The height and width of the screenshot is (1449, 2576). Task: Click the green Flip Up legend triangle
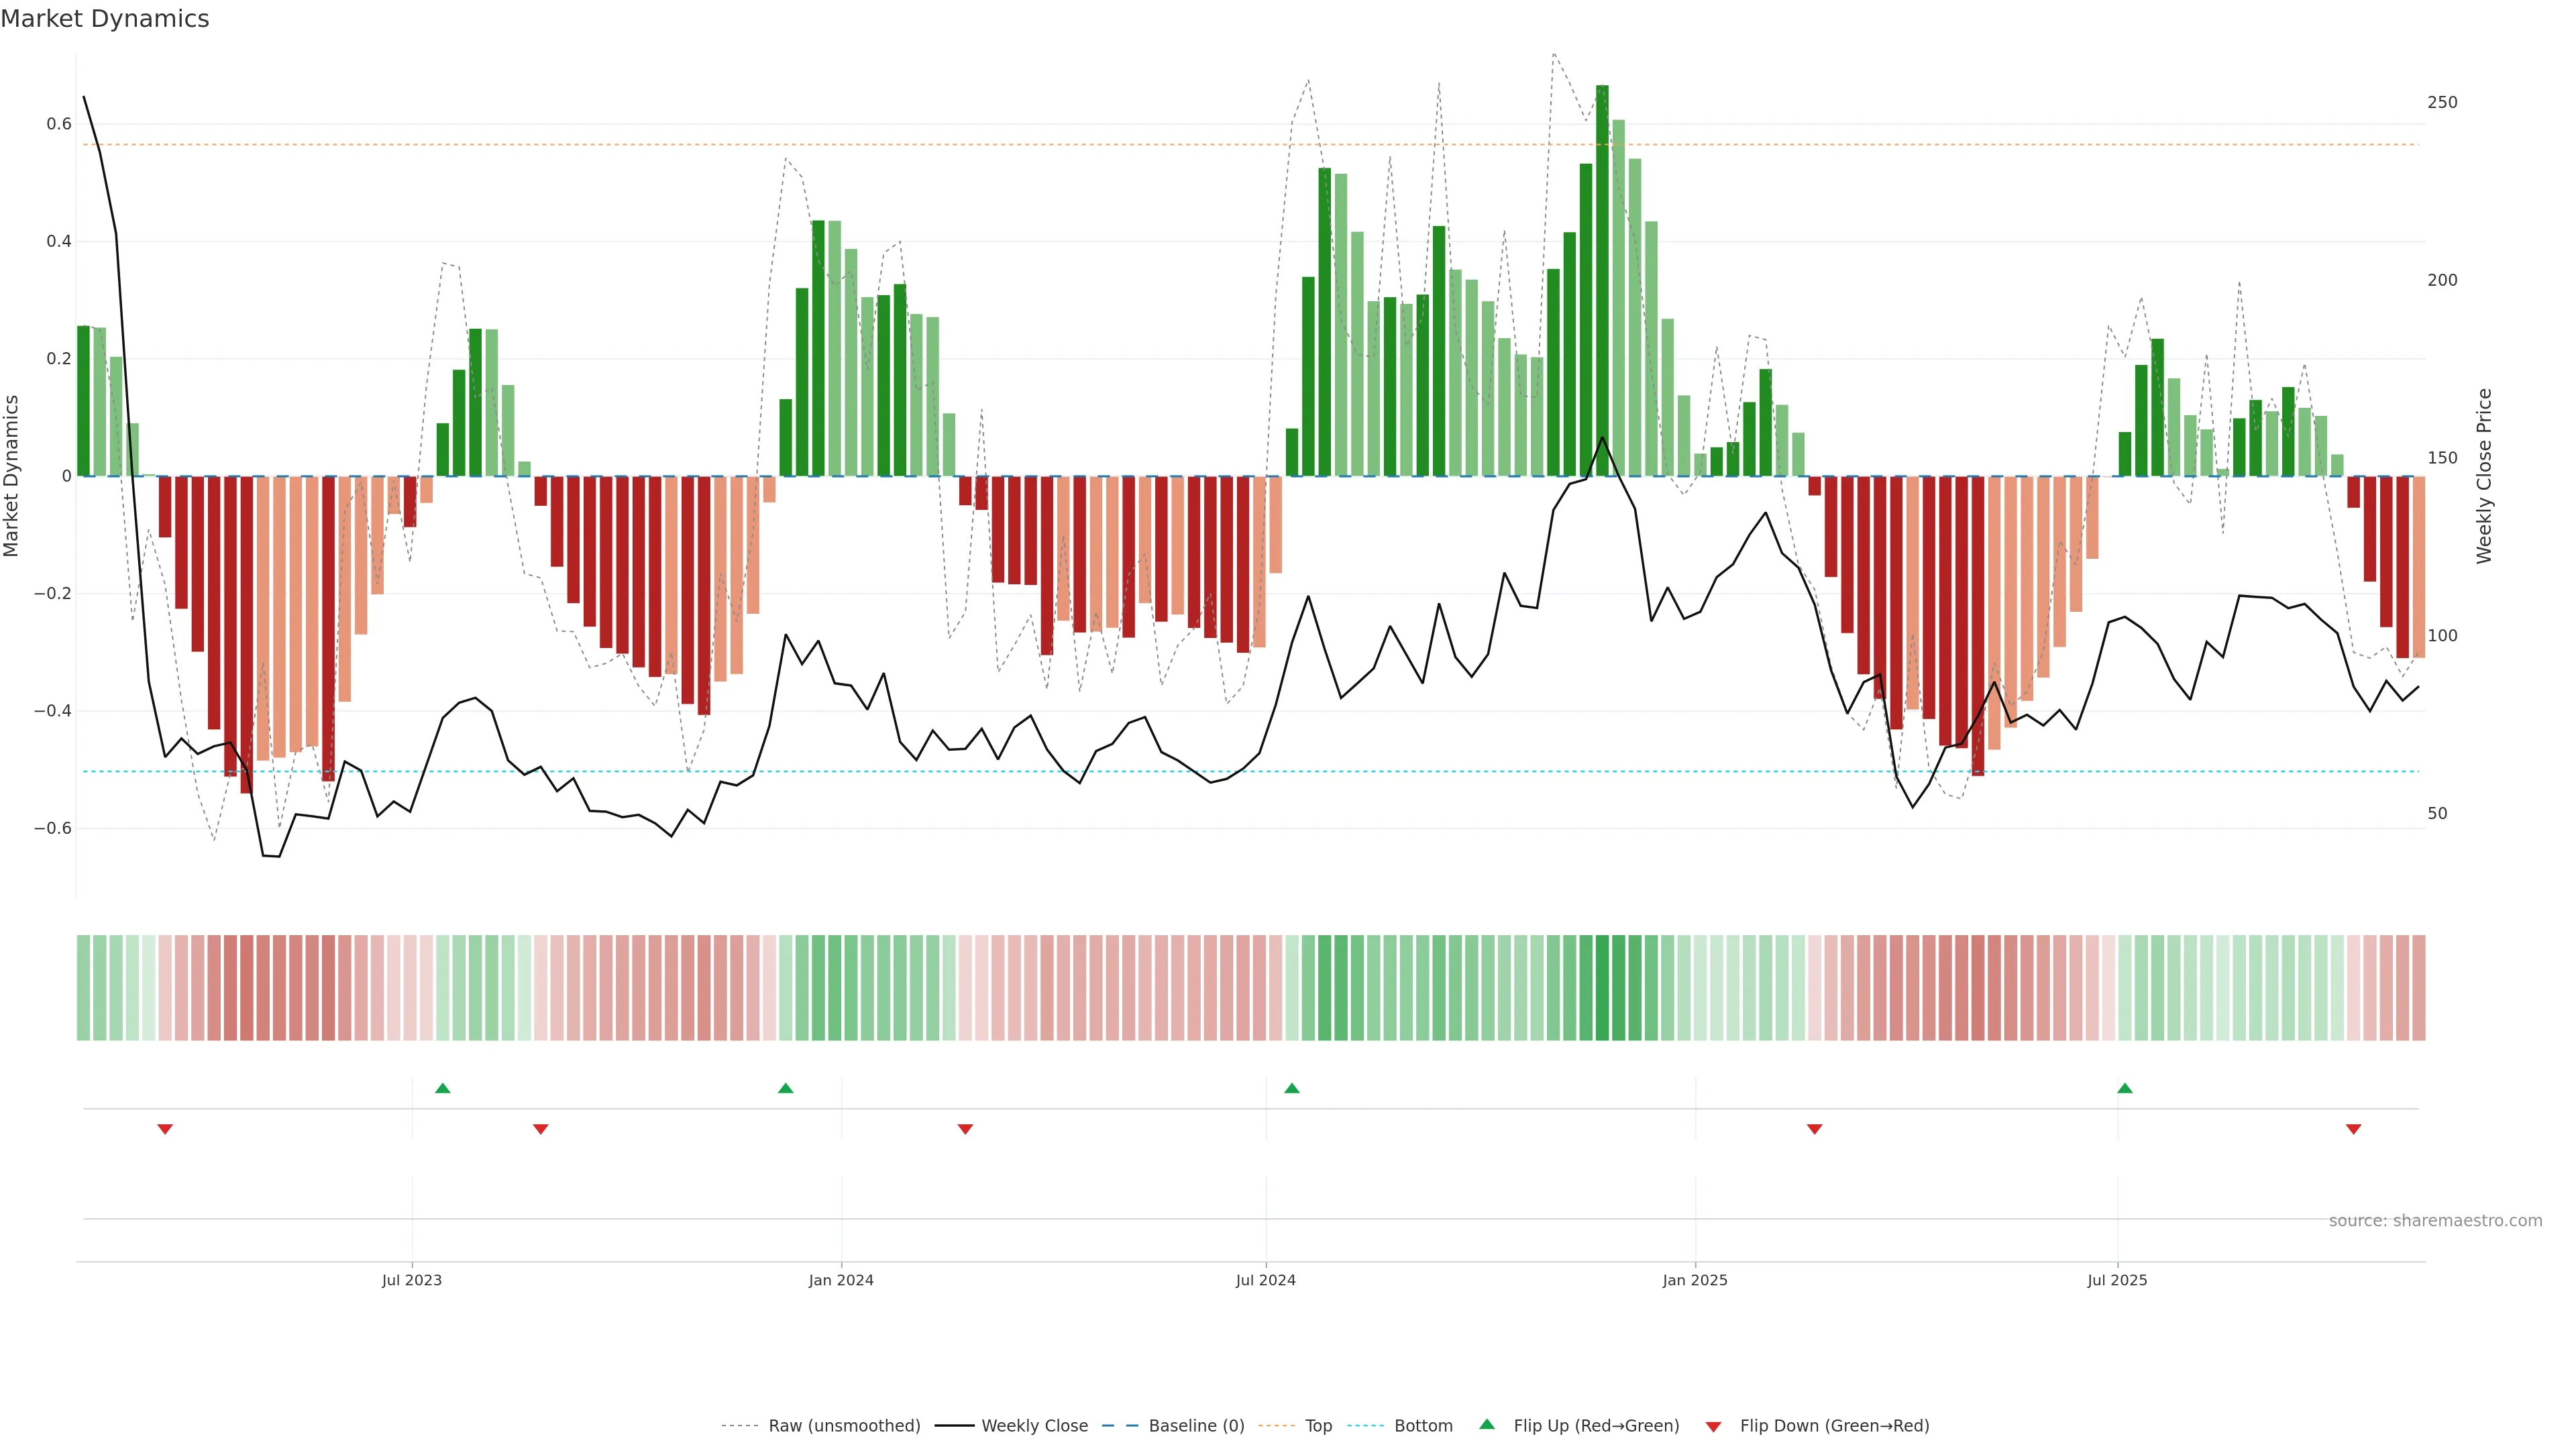point(1487,1424)
